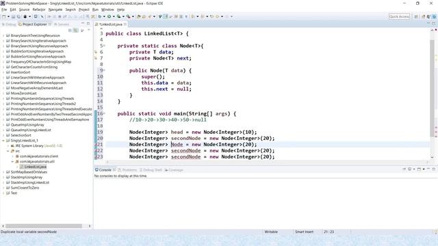Open the Java perspective icon

428,16
